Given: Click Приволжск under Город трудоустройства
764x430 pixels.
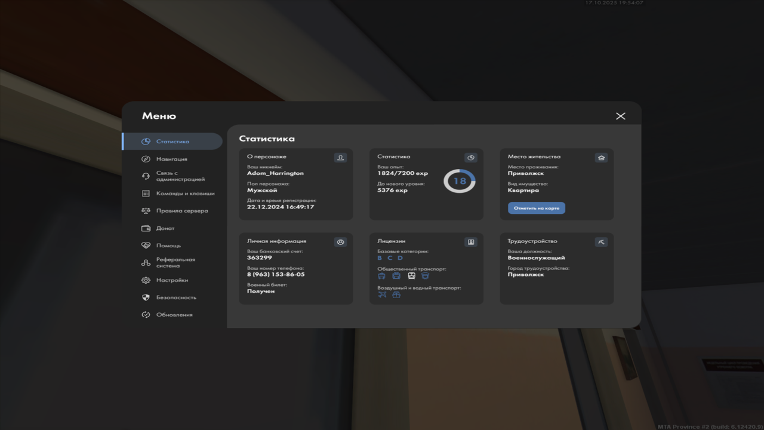Looking at the screenshot, I should pos(526,274).
